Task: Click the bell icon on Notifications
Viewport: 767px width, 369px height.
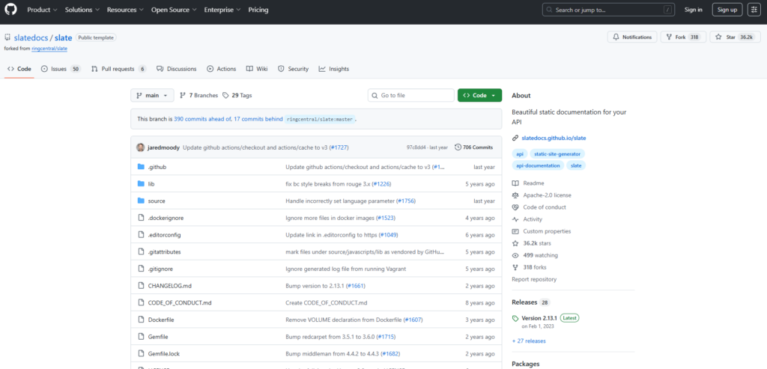Action: coord(616,37)
